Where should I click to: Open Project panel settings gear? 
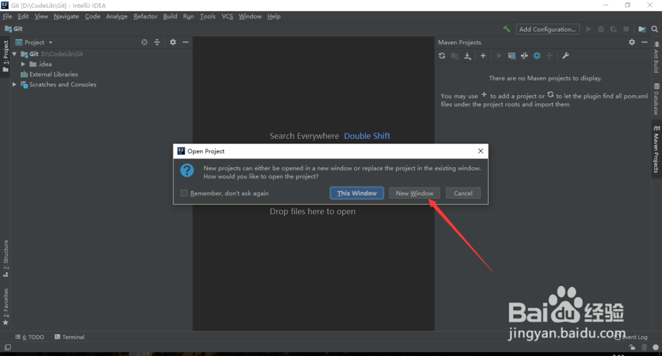(x=173, y=42)
